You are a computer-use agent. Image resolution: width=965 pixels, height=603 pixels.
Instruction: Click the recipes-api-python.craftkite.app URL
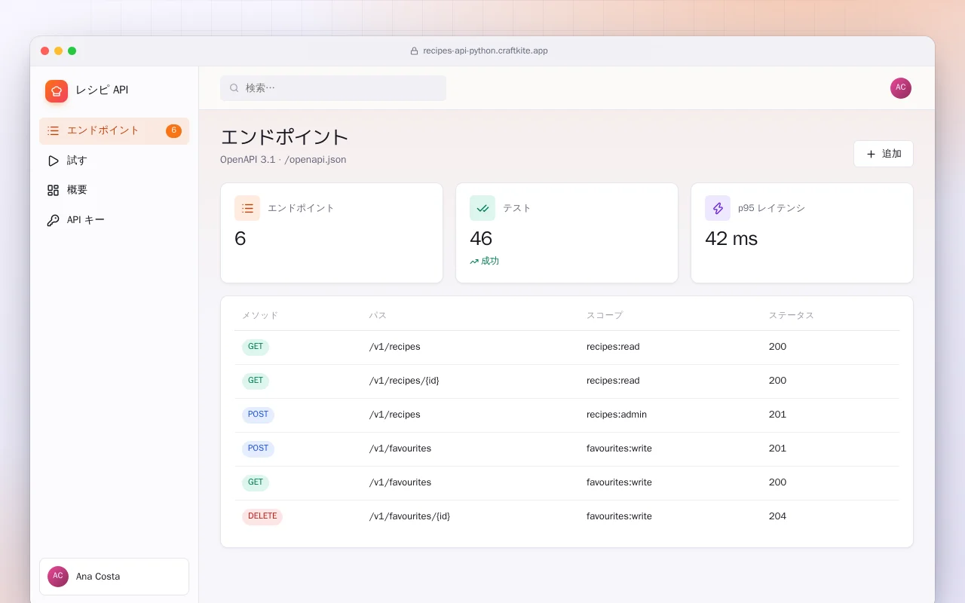pyautogui.click(x=486, y=51)
